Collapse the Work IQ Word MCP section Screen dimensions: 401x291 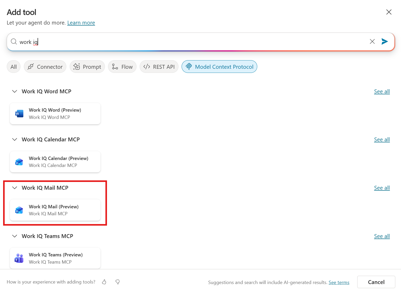click(15, 91)
